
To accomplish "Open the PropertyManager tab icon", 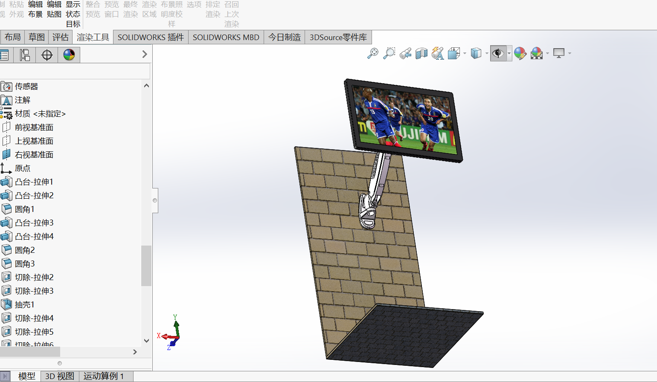I will click(x=25, y=55).
